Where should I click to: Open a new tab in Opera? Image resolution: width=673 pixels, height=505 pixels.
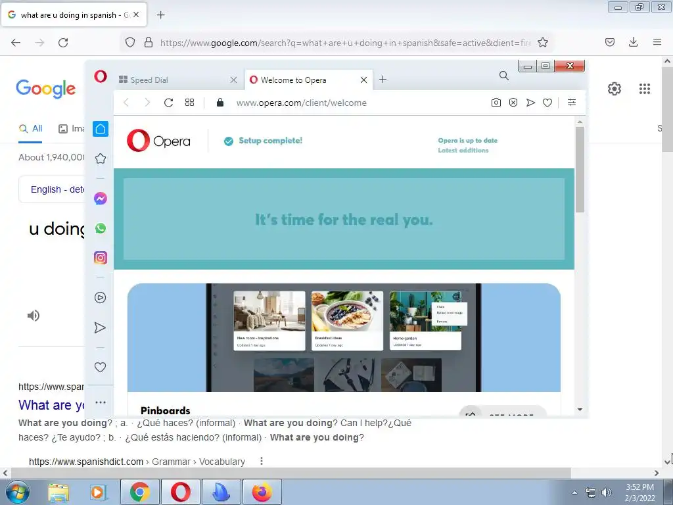point(383,80)
